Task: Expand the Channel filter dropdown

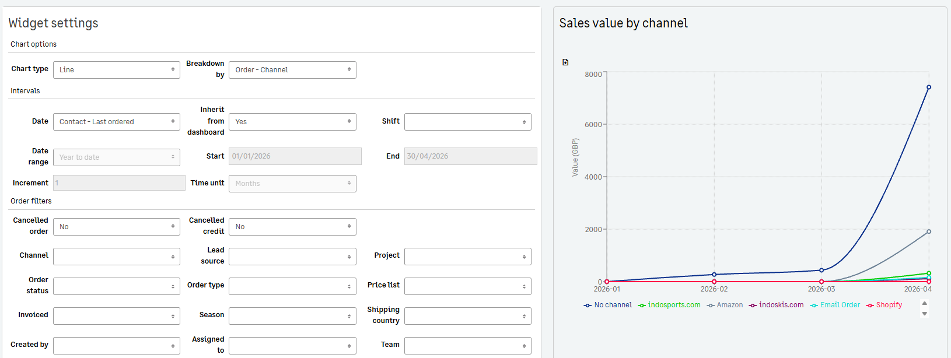Action: click(x=117, y=257)
